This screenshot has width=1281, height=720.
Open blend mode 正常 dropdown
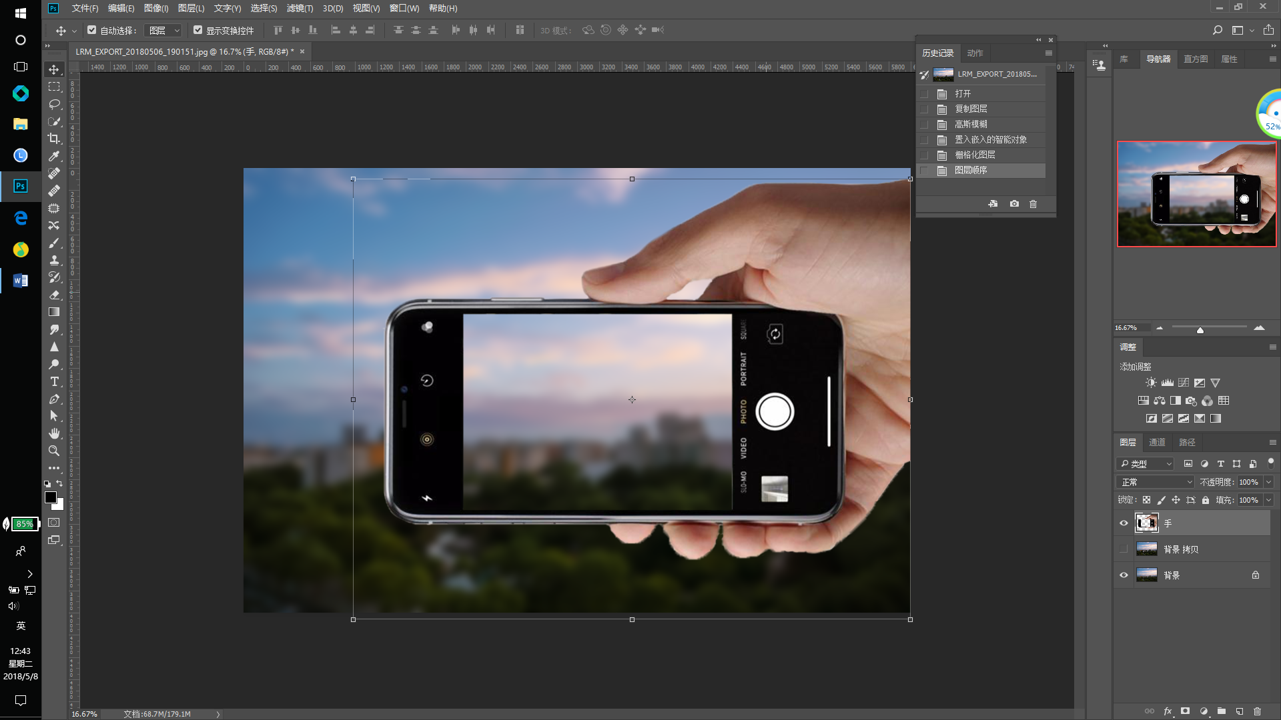pos(1155,482)
